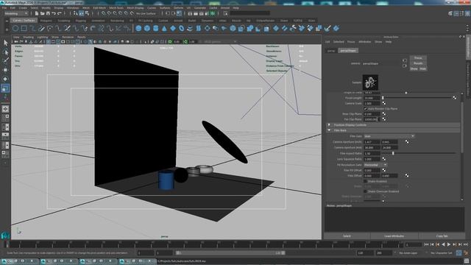Click the Open Scene folder icon
Image resolution: width=471 pixels, height=265 pixels.
[x=43, y=13]
